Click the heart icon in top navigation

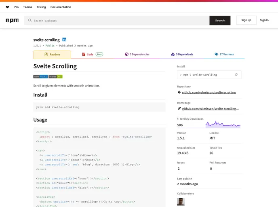(7, 7)
